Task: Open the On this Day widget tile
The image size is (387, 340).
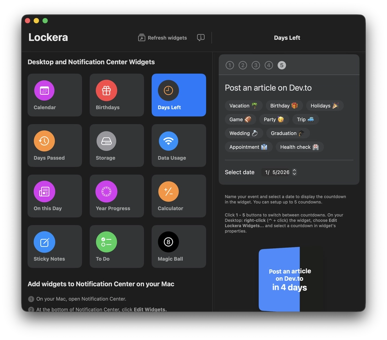Action: pos(55,196)
